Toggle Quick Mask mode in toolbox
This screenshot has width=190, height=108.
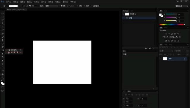click(3, 87)
